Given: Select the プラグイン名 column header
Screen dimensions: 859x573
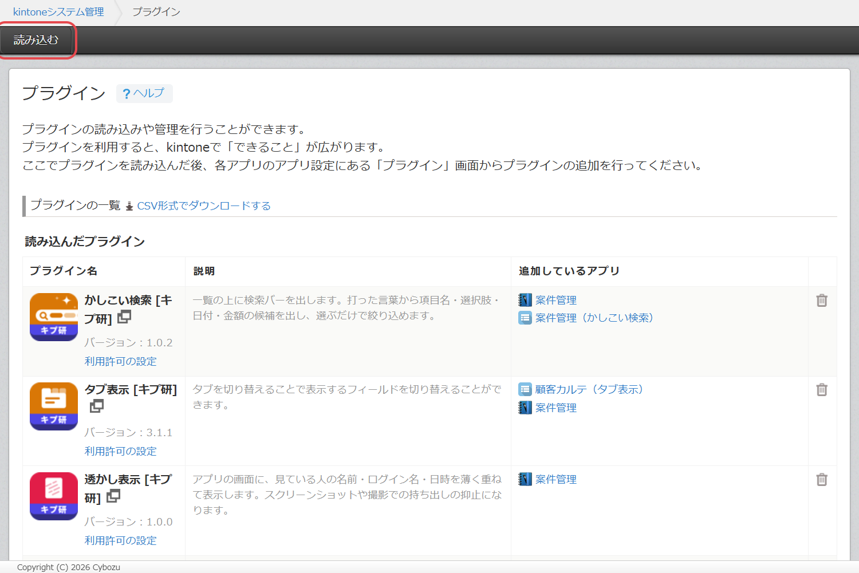Looking at the screenshot, I should click(x=64, y=271).
